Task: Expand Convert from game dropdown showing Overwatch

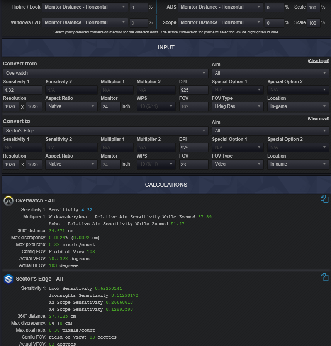Action: pyautogui.click(x=106, y=73)
